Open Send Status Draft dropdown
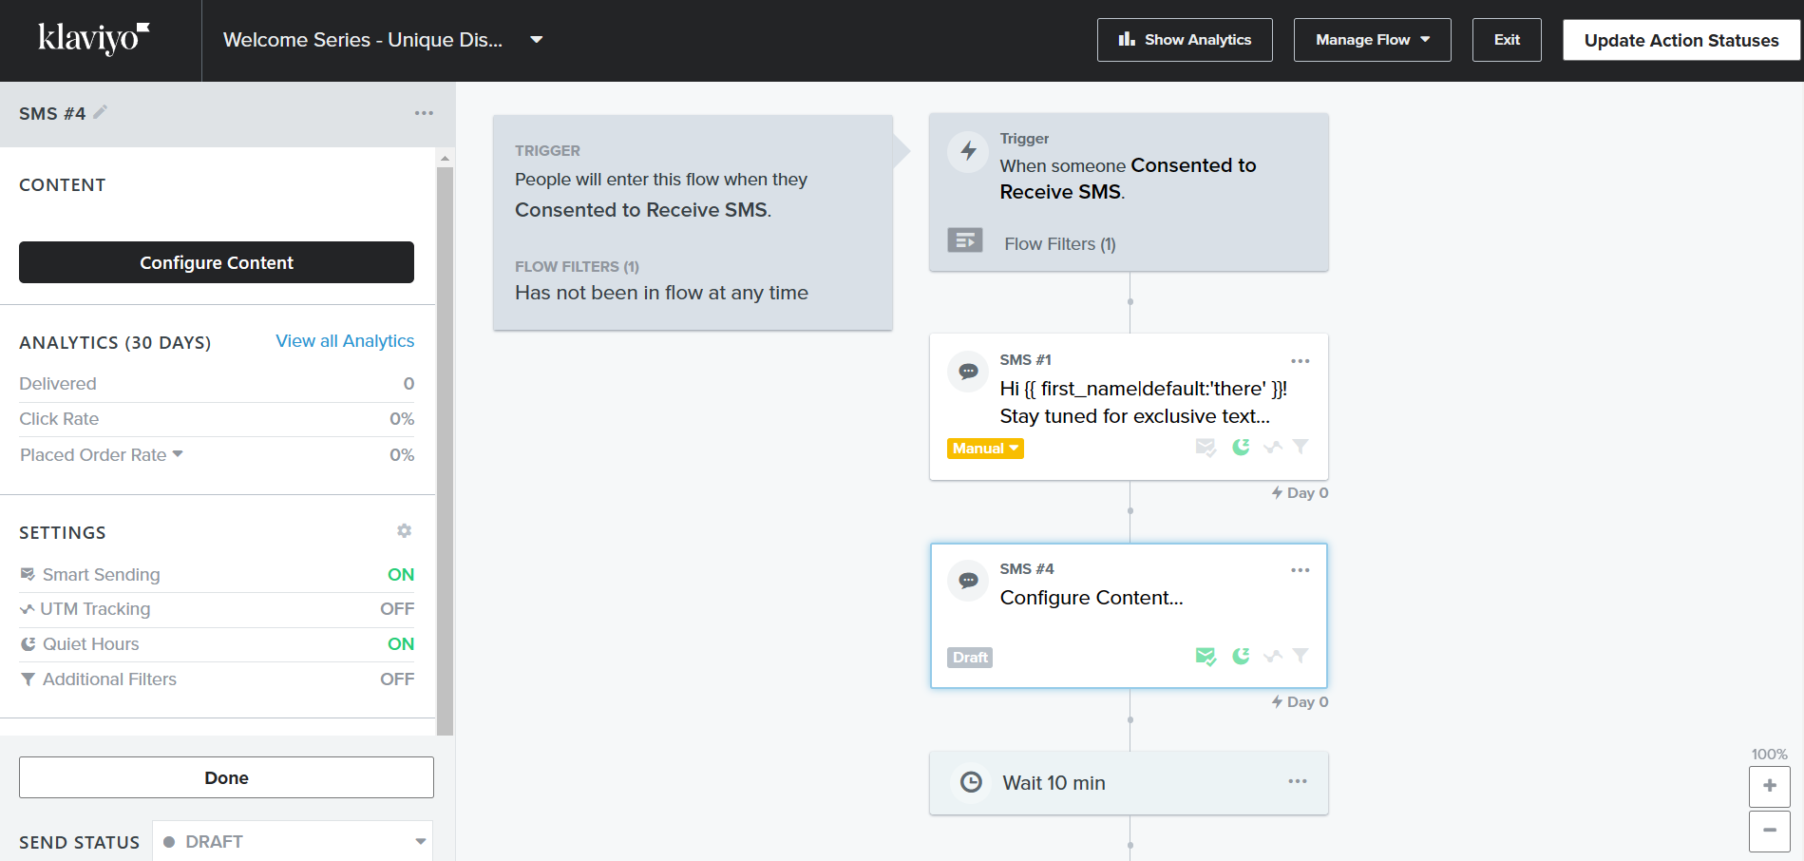The height and width of the screenshot is (861, 1804). (x=293, y=841)
